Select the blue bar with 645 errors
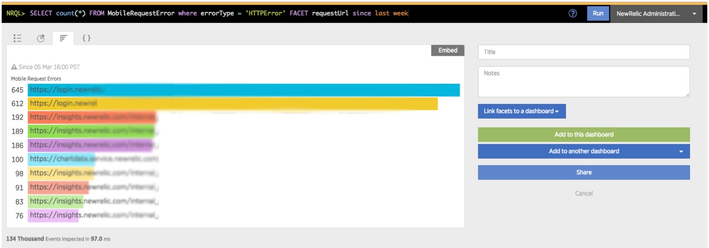This screenshot has width=709, height=248. [x=244, y=90]
